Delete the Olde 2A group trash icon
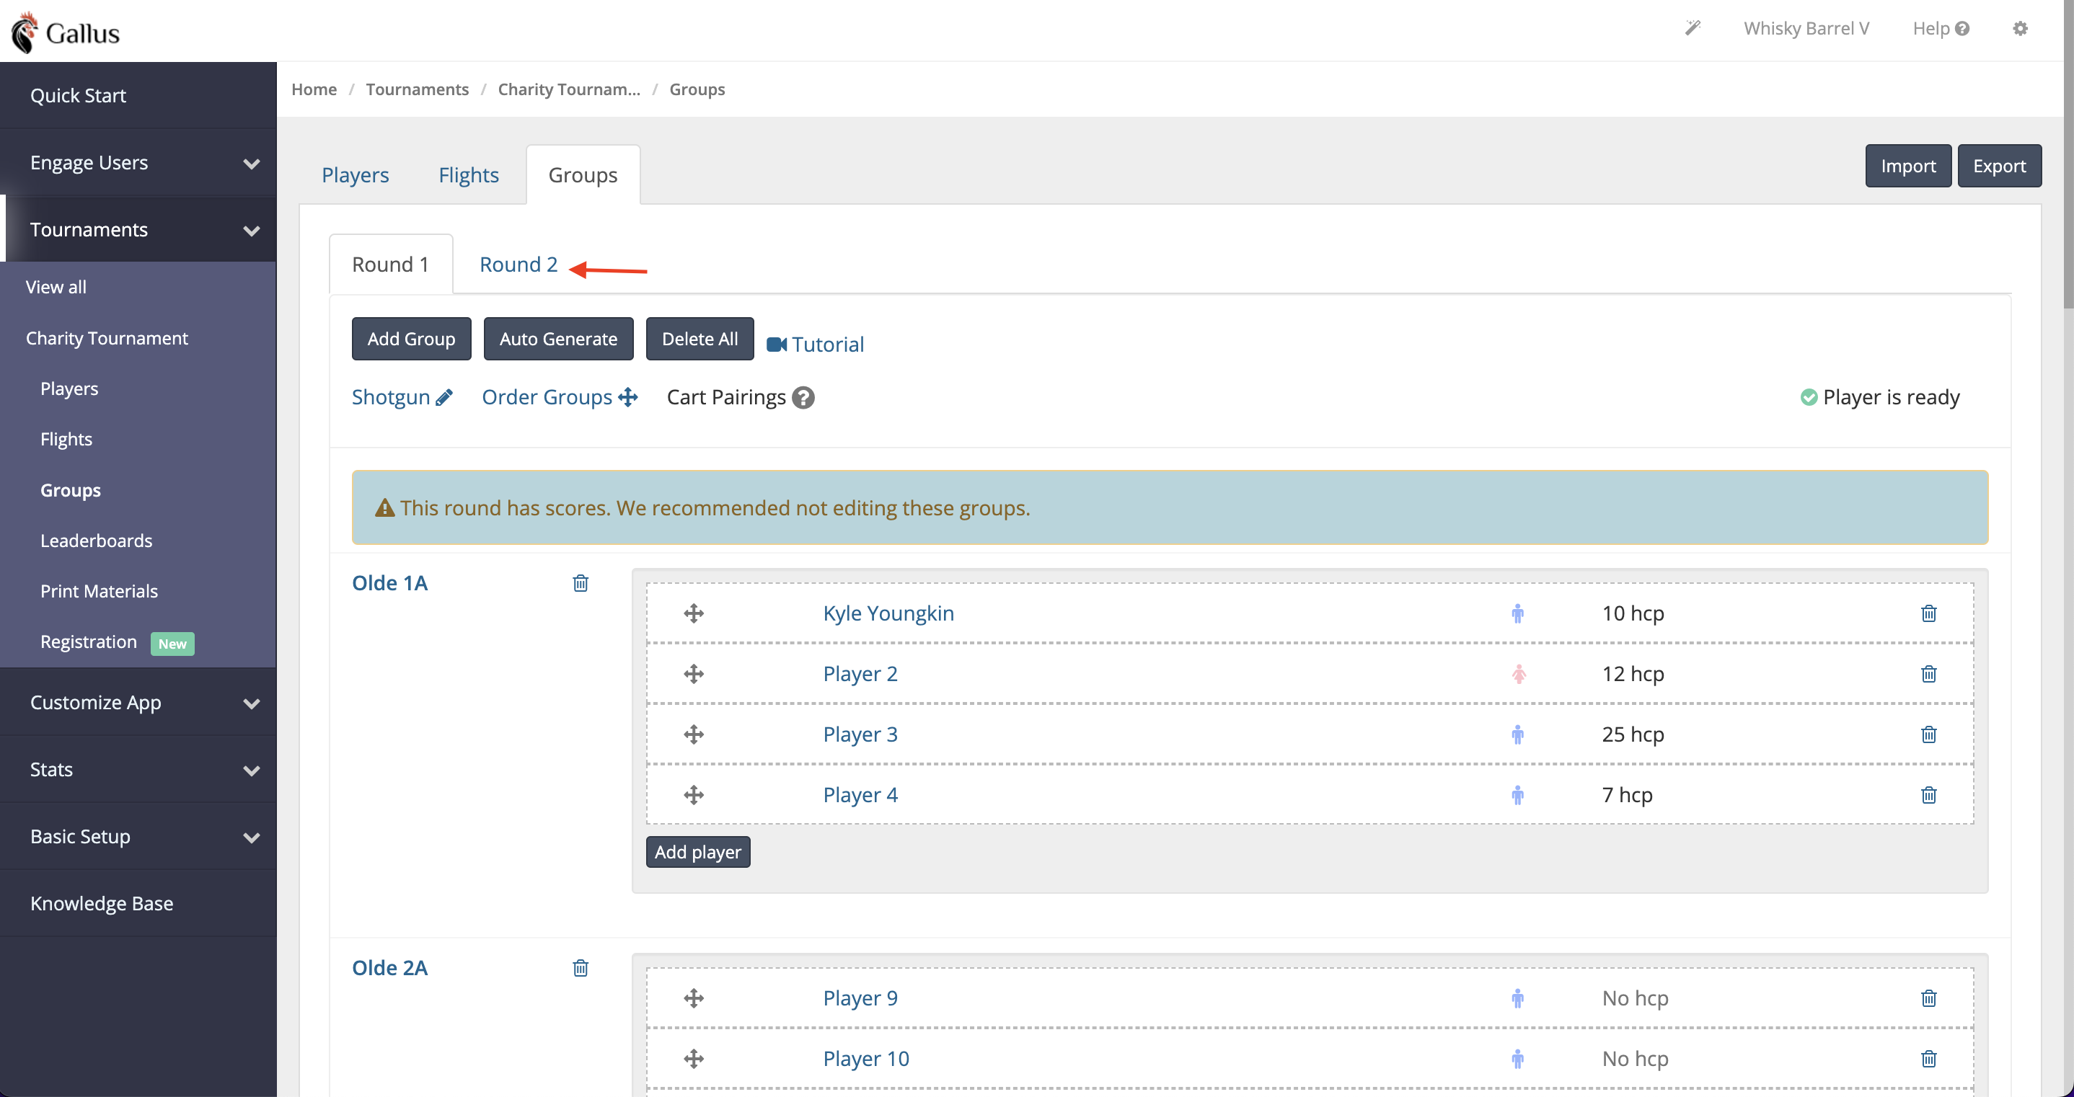 [580, 967]
